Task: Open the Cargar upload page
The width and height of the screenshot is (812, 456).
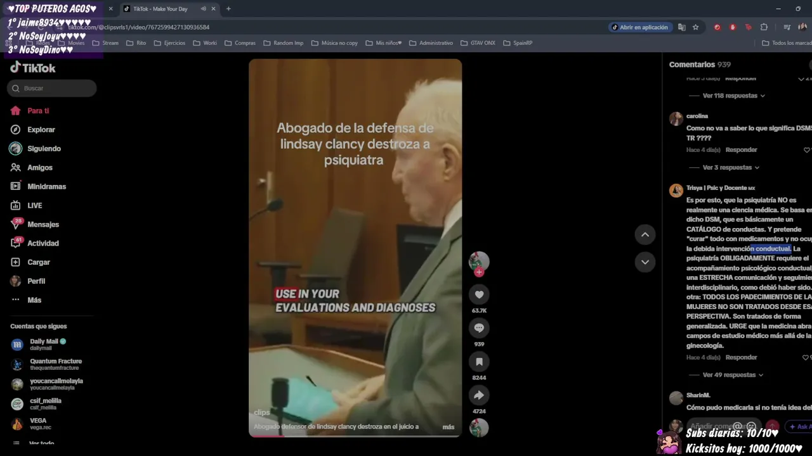Action: coord(39,262)
